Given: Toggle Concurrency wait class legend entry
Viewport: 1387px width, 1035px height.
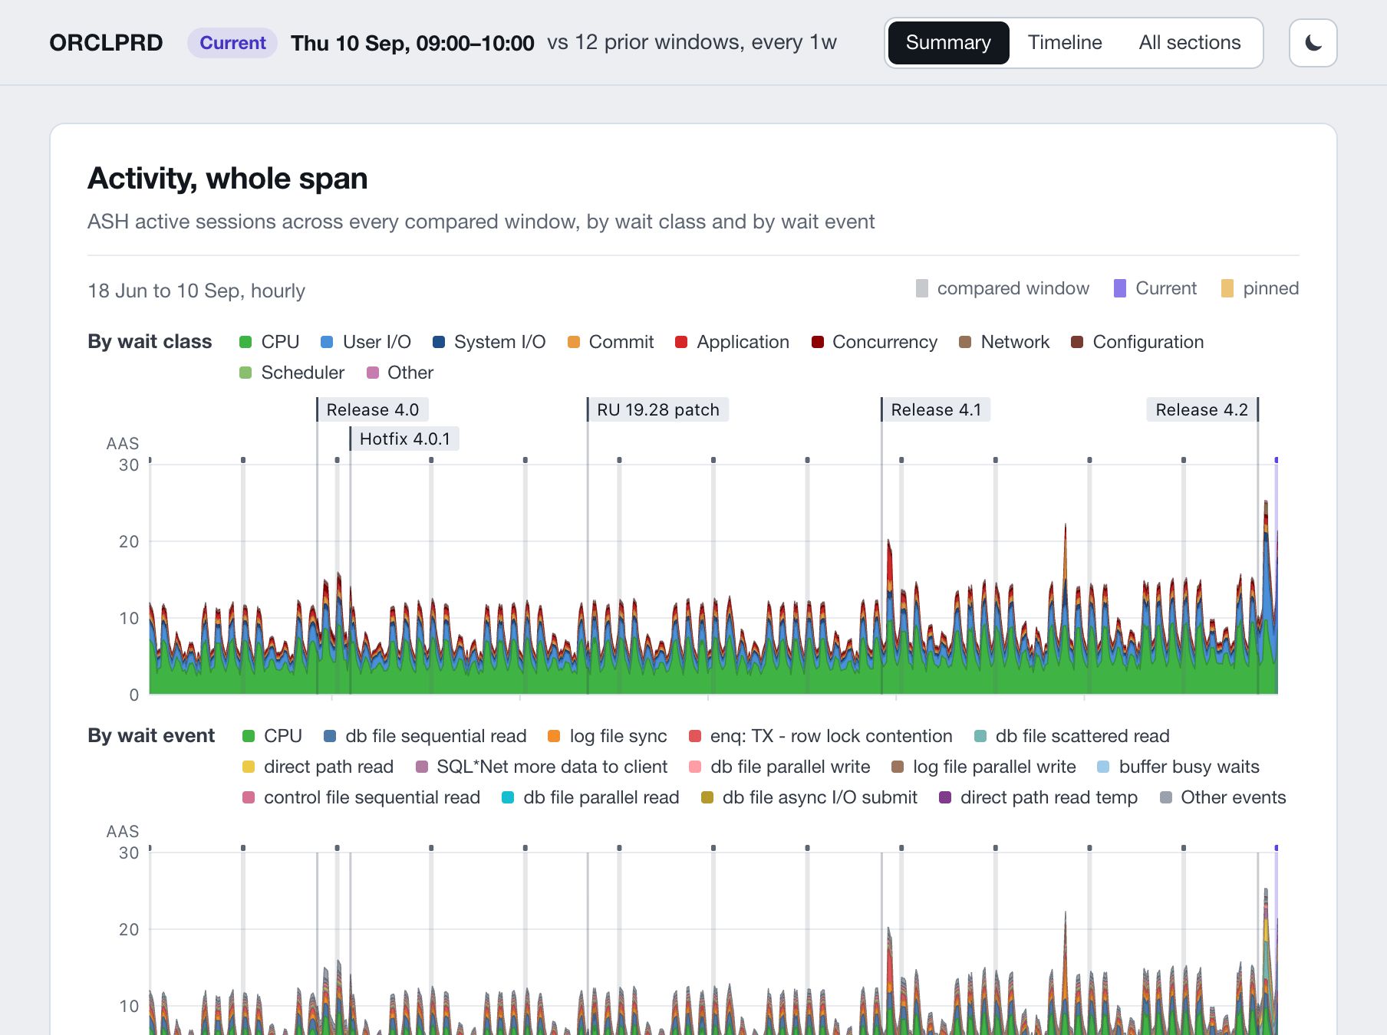Looking at the screenshot, I should (x=874, y=342).
